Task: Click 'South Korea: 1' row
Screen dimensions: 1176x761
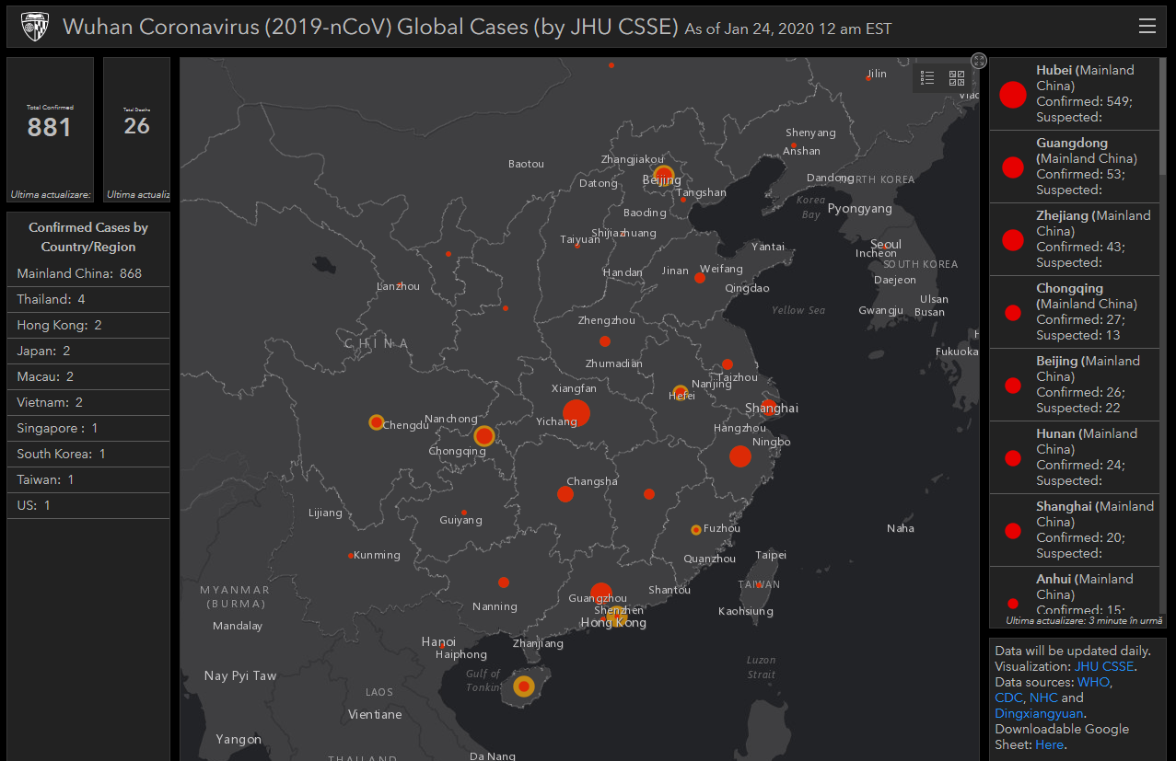Action: pyautogui.click(x=88, y=454)
